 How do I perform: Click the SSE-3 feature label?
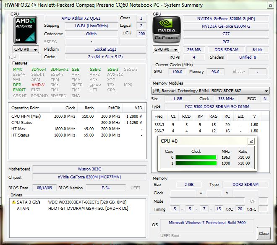113,69
